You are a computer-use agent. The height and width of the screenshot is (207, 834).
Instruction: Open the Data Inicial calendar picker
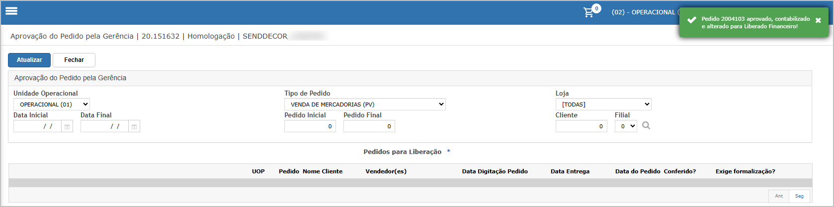click(67, 127)
